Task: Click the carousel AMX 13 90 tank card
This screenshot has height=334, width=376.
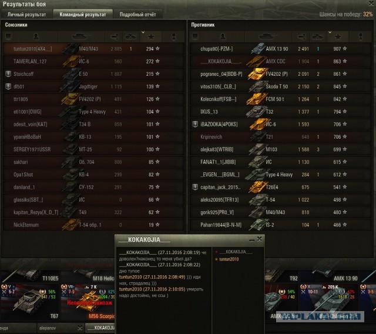Action: tap(329, 276)
